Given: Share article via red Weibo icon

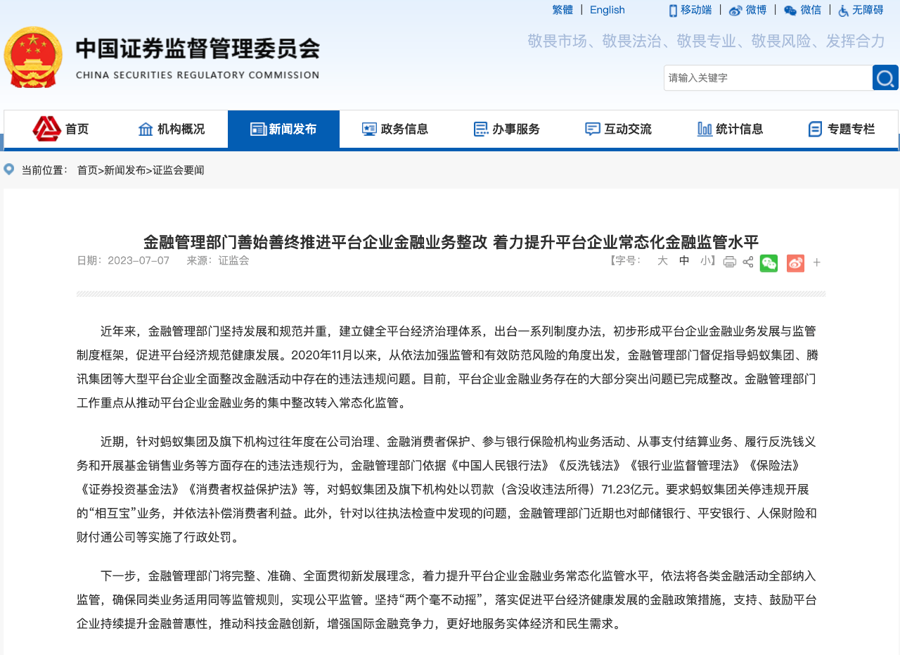Looking at the screenshot, I should coord(795,263).
